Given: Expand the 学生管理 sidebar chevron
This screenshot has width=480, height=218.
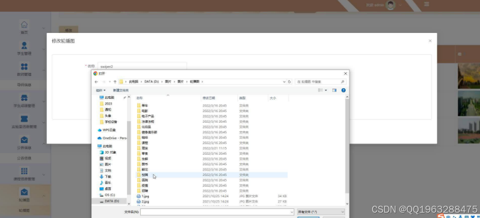Looking at the screenshot, I should point(44,49).
